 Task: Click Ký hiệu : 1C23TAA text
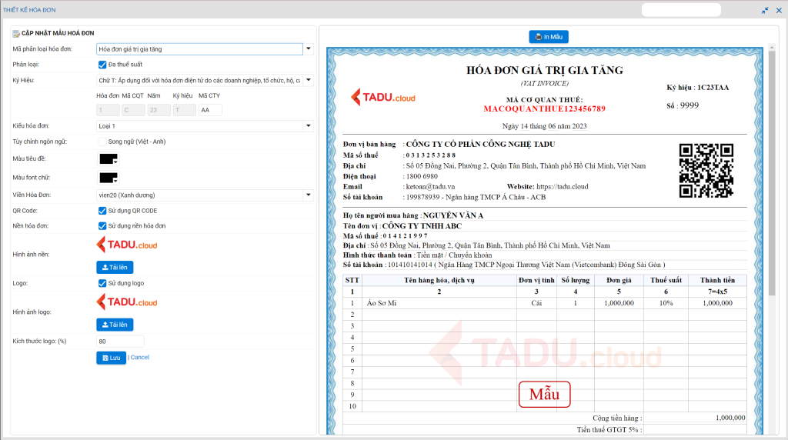(697, 88)
